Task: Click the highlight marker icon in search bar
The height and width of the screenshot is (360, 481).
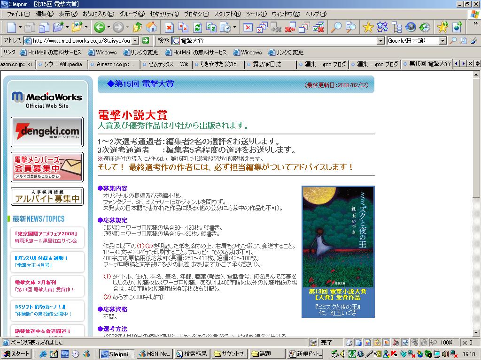Action: 474,40
